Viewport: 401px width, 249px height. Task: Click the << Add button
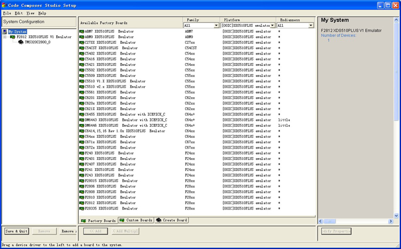coord(96,231)
